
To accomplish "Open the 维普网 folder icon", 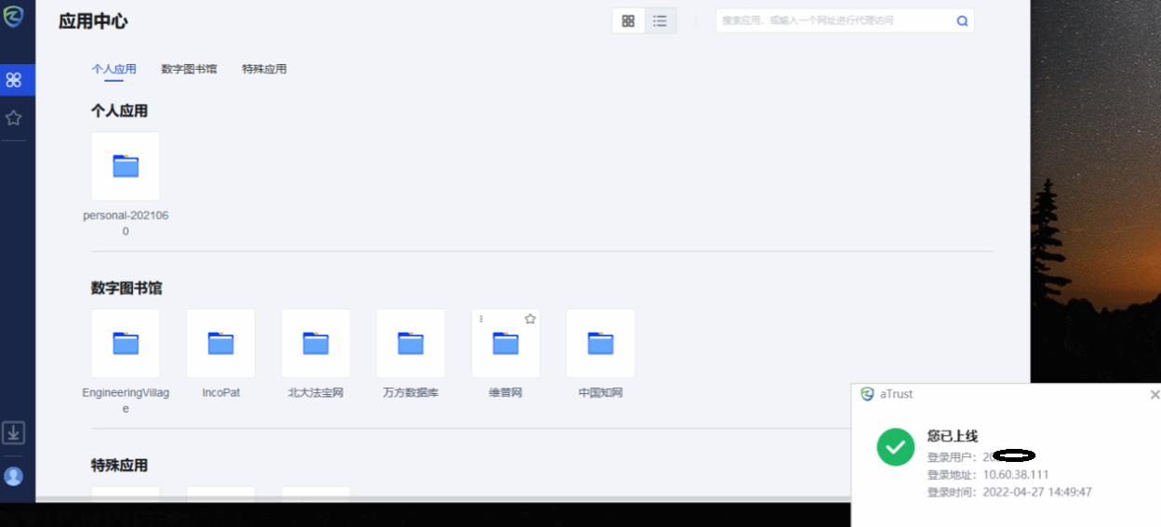I will (505, 344).
